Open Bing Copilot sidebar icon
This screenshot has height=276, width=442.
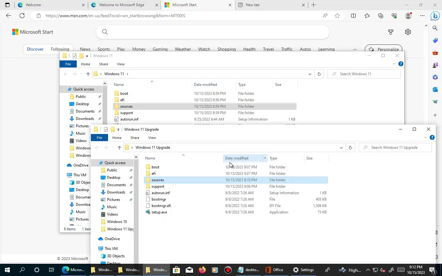point(435,16)
